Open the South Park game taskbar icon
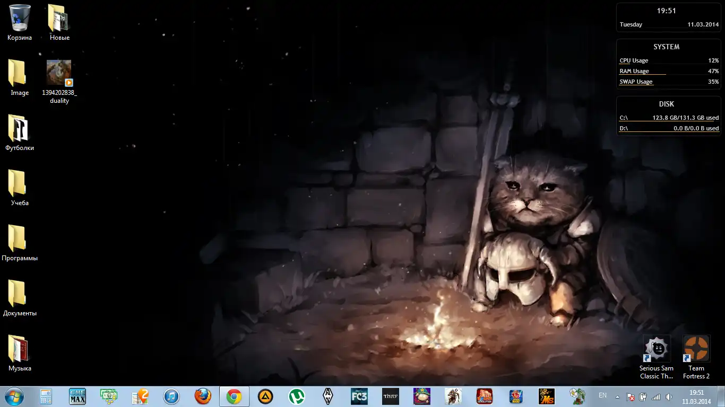This screenshot has height=407, width=725. pos(422,396)
